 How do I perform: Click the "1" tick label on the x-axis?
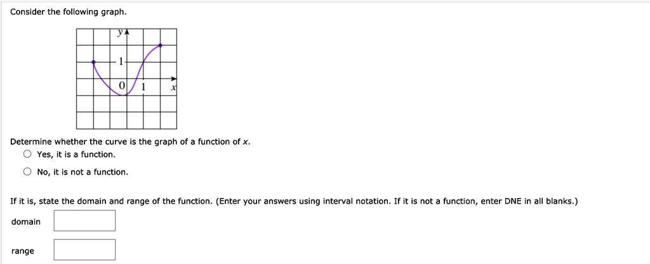[x=143, y=86]
